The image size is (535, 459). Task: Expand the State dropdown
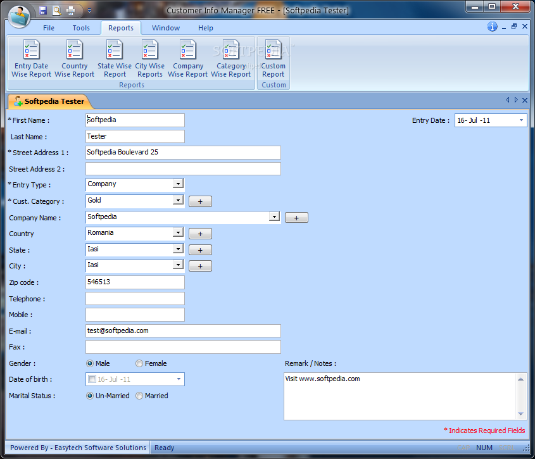coord(178,249)
